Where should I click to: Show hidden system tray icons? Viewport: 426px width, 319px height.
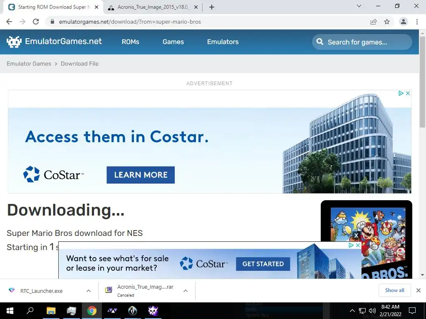(x=352, y=311)
